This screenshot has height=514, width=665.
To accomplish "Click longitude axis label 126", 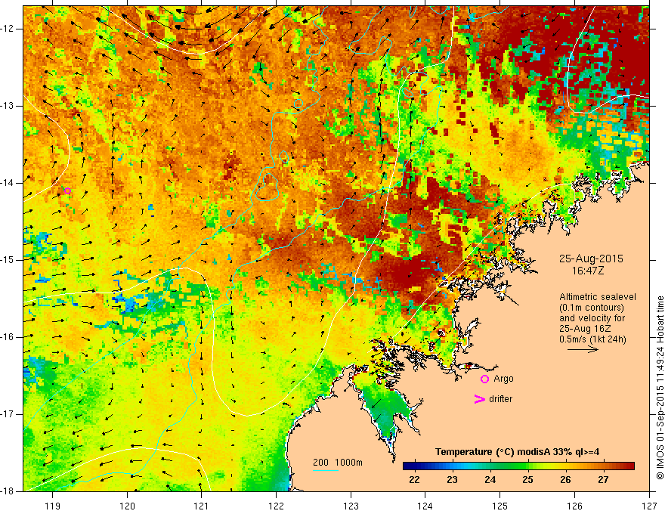I will tap(574, 506).
